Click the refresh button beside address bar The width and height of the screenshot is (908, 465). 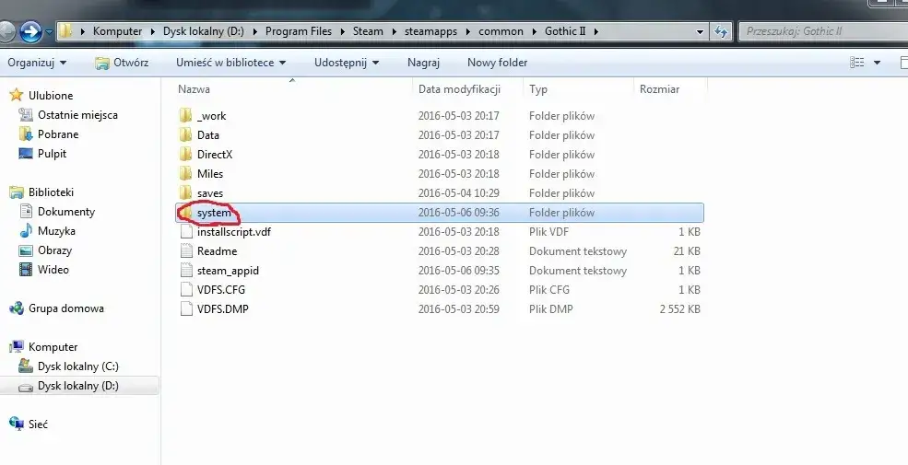click(720, 31)
